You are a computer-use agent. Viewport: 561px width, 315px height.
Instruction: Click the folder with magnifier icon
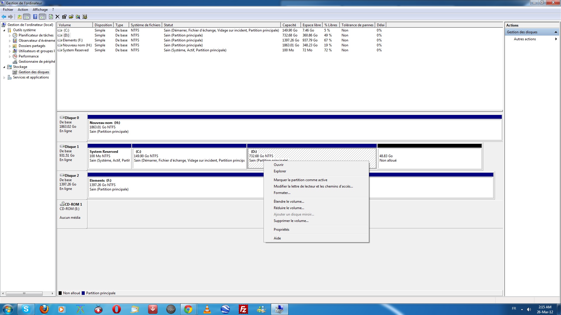coord(78,17)
